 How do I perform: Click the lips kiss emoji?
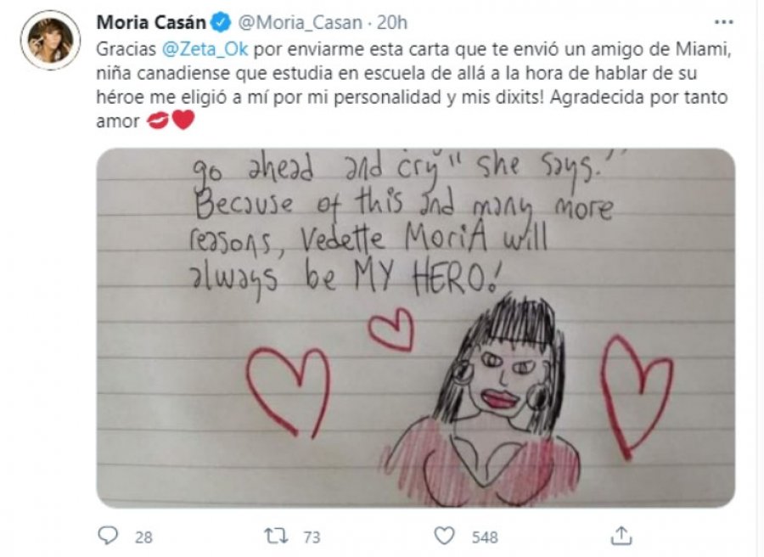pos(158,121)
